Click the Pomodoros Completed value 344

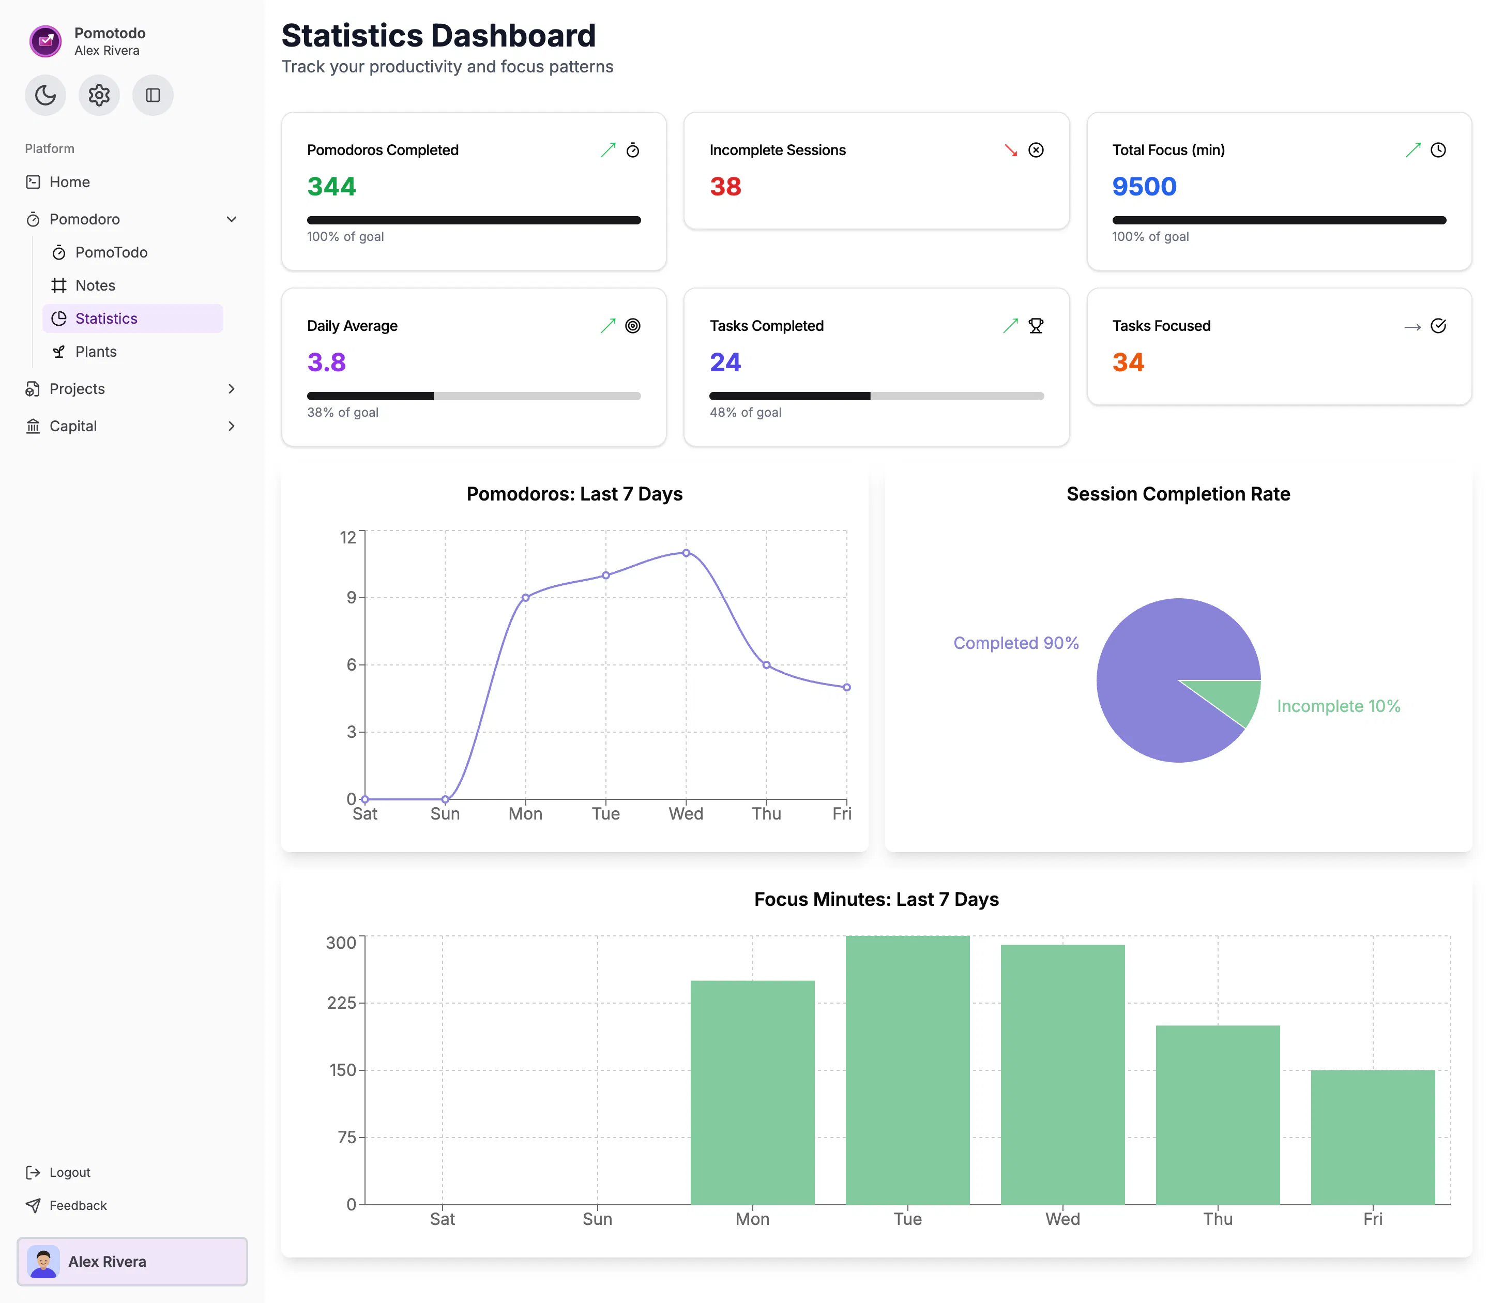pos(331,187)
